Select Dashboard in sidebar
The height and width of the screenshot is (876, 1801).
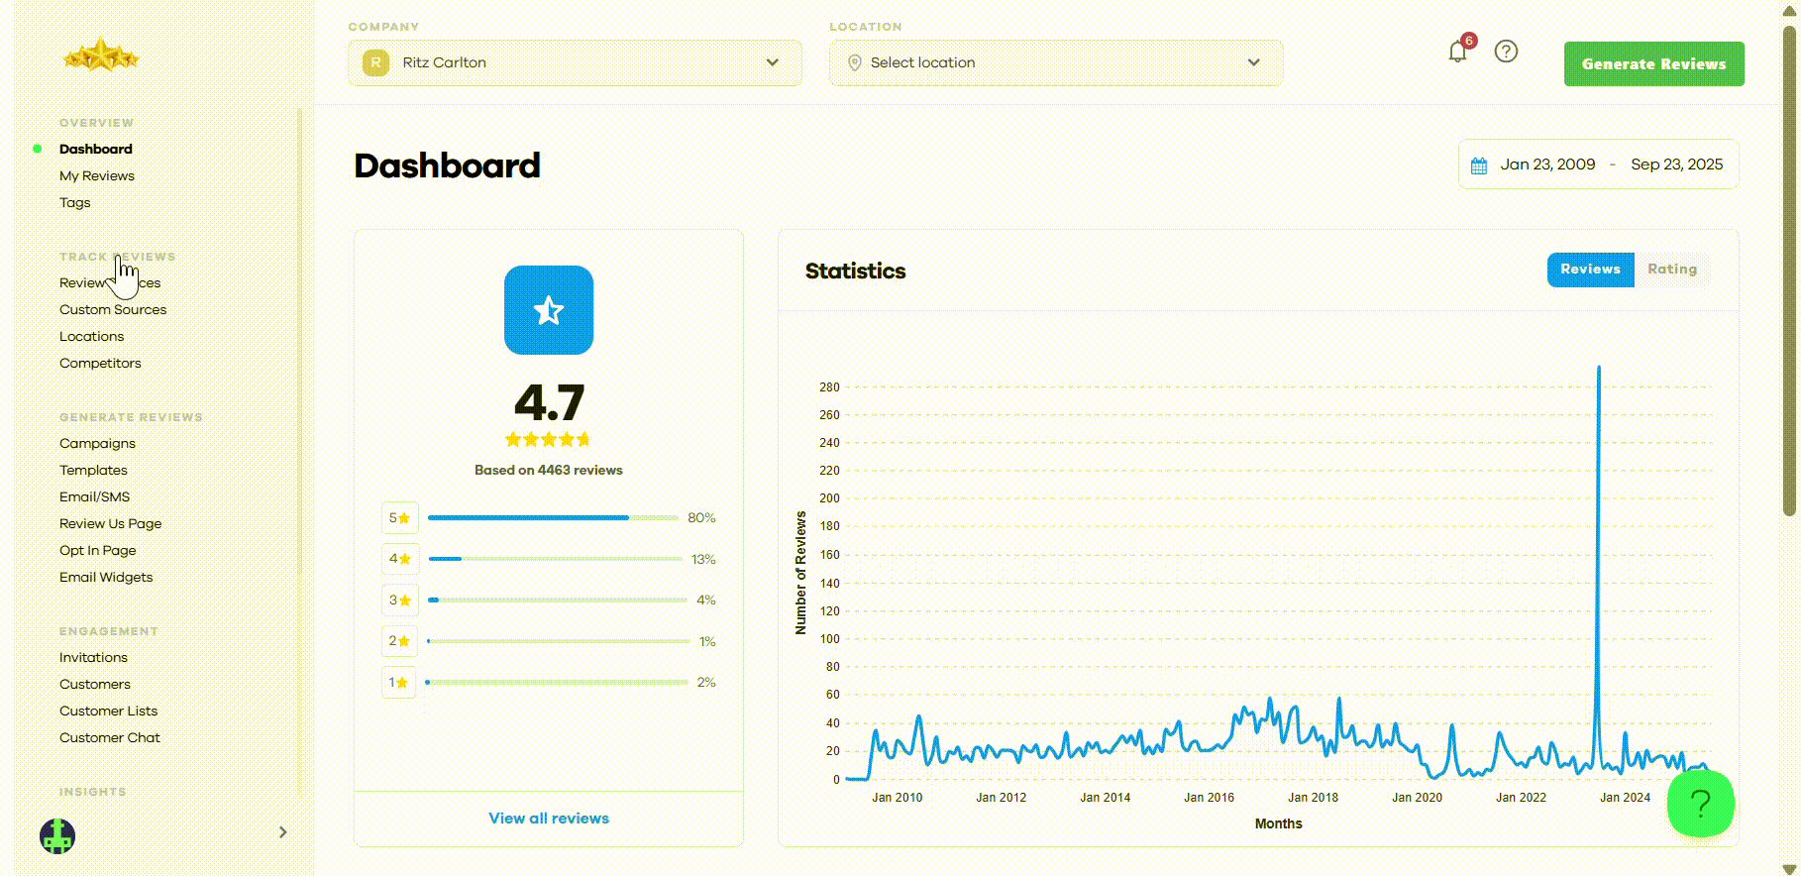click(95, 150)
